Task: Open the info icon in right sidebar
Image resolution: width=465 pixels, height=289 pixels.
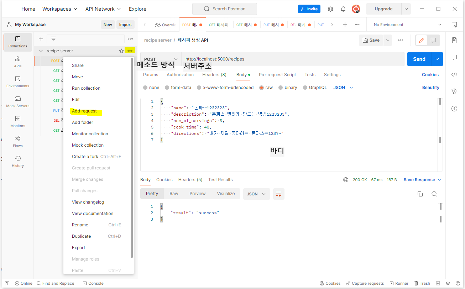Action: point(454,109)
